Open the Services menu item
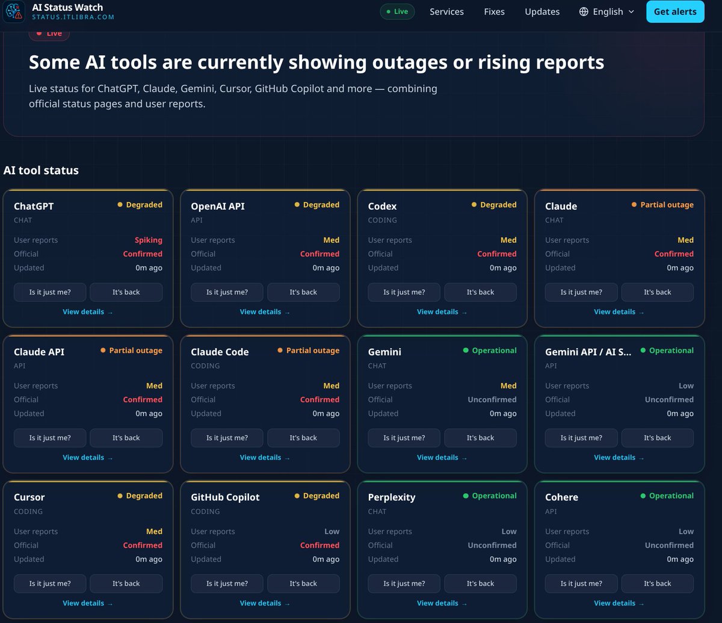This screenshot has height=623, width=722. coord(446,11)
